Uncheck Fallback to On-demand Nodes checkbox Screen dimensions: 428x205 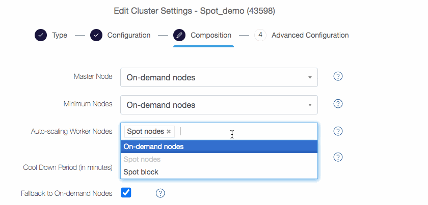[x=126, y=193]
